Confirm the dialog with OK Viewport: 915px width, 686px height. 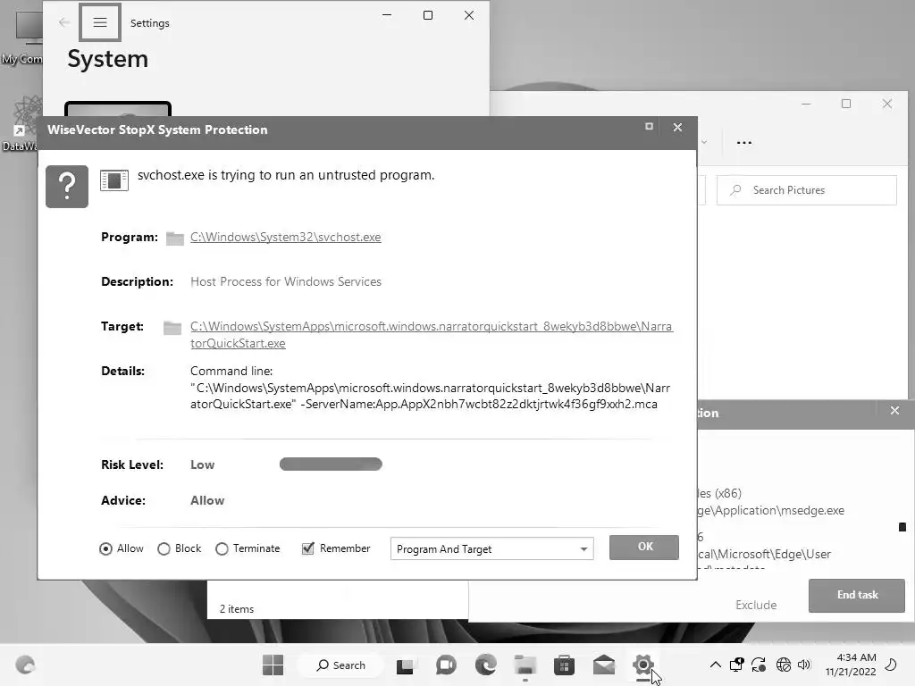(x=644, y=548)
